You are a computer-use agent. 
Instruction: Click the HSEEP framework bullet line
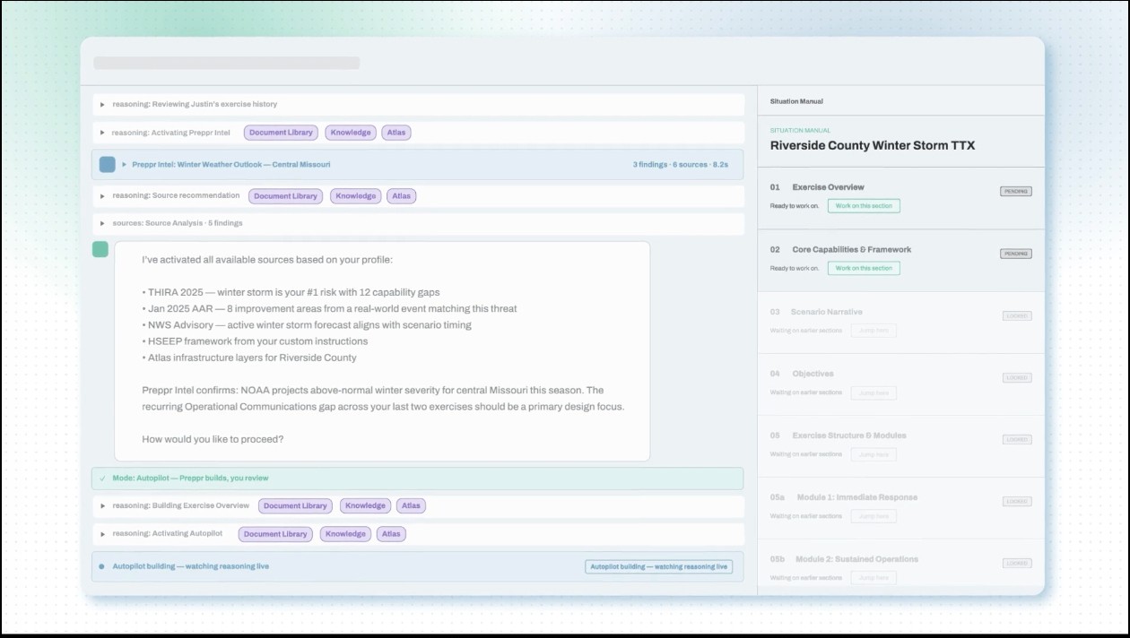pyautogui.click(x=255, y=341)
